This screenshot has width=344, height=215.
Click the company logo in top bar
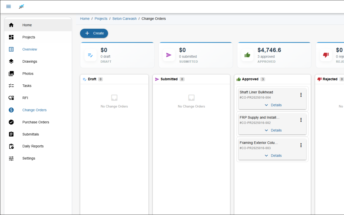[21, 6]
